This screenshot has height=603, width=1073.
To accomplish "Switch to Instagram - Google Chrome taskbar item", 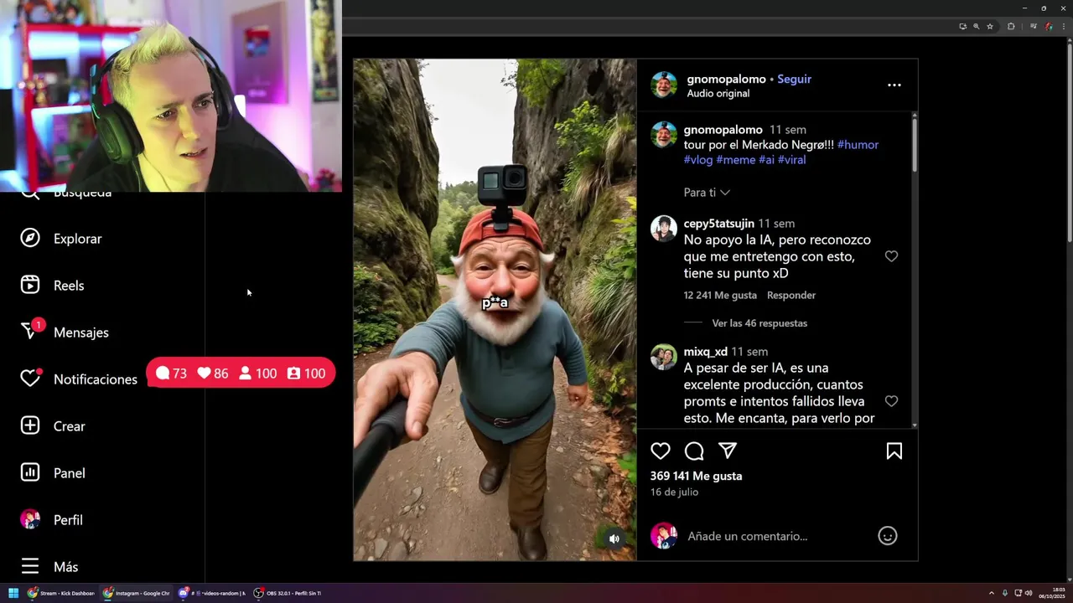I will coord(137,593).
